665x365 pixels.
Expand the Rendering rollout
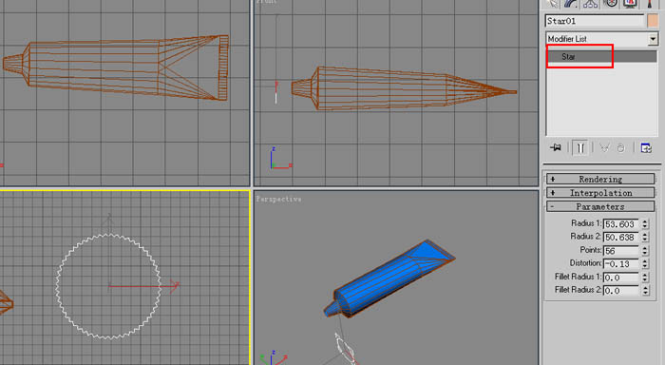tap(600, 179)
